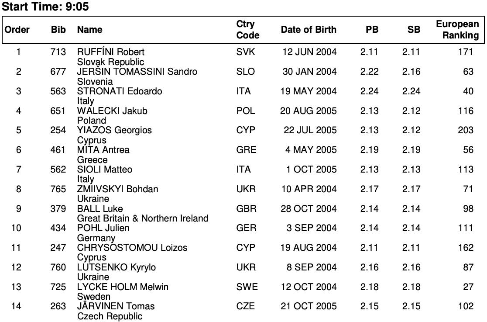This screenshot has height=322, width=487.
Task: Click the Date of Birth header
Action: (309, 30)
